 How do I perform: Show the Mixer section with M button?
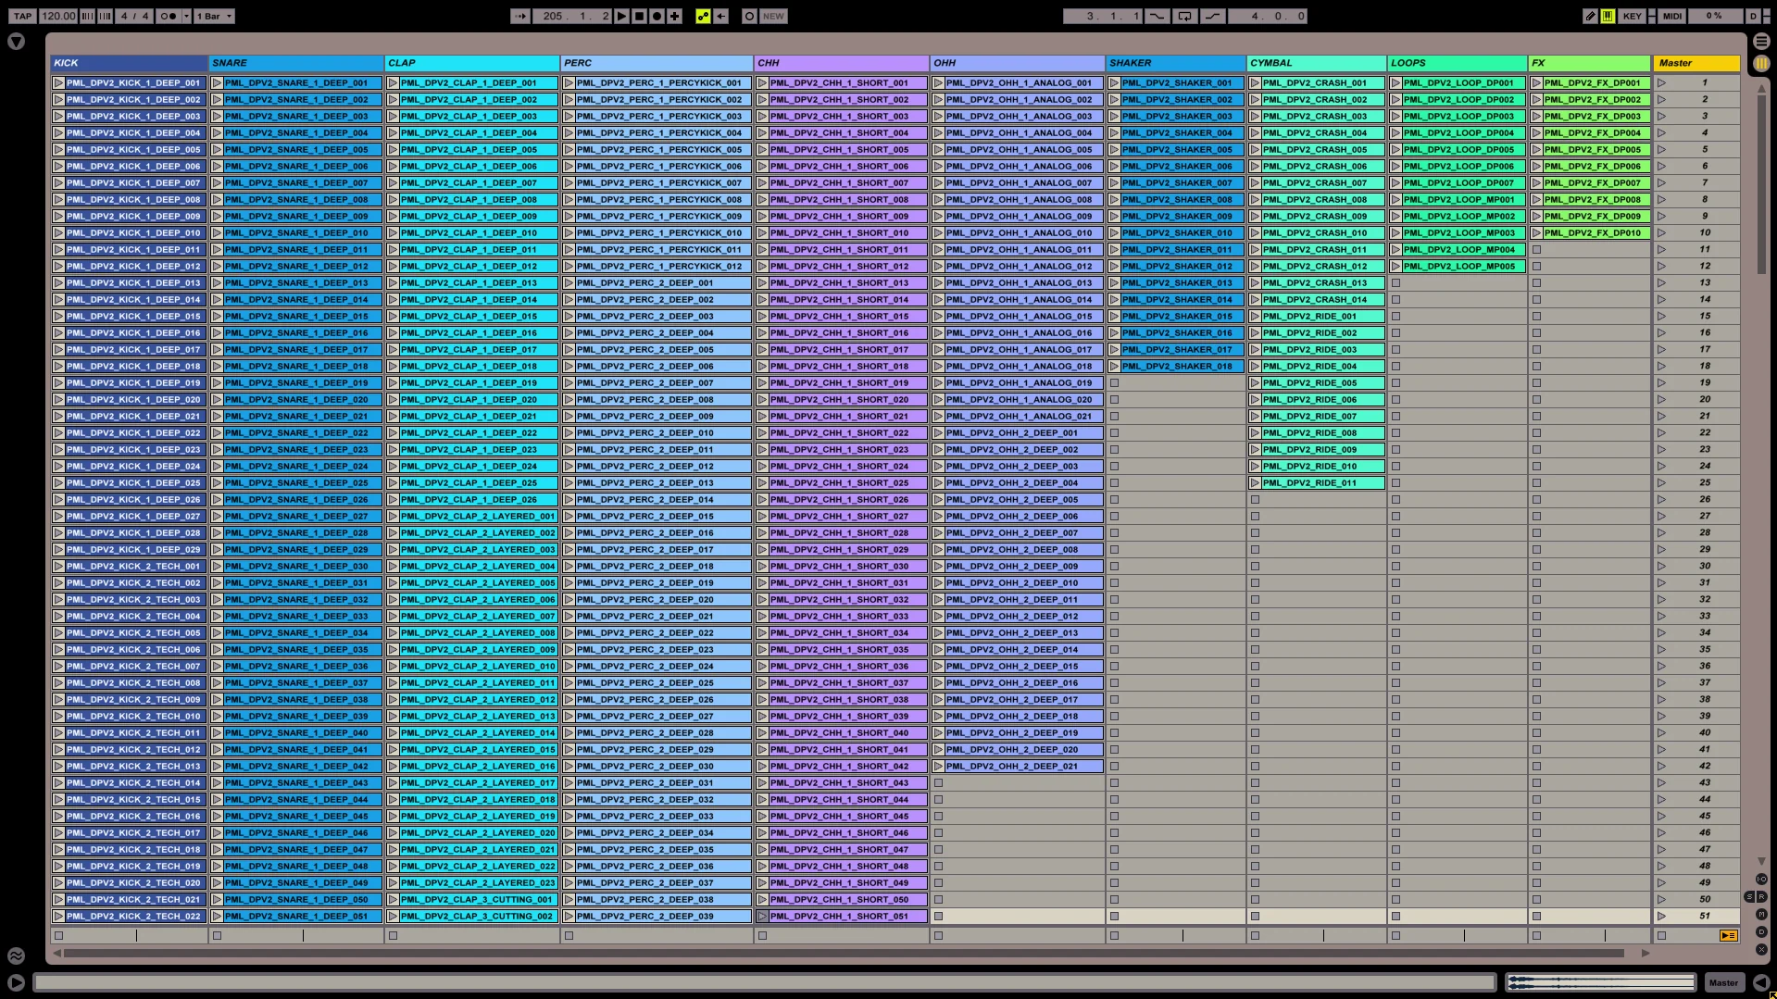coord(1761,915)
